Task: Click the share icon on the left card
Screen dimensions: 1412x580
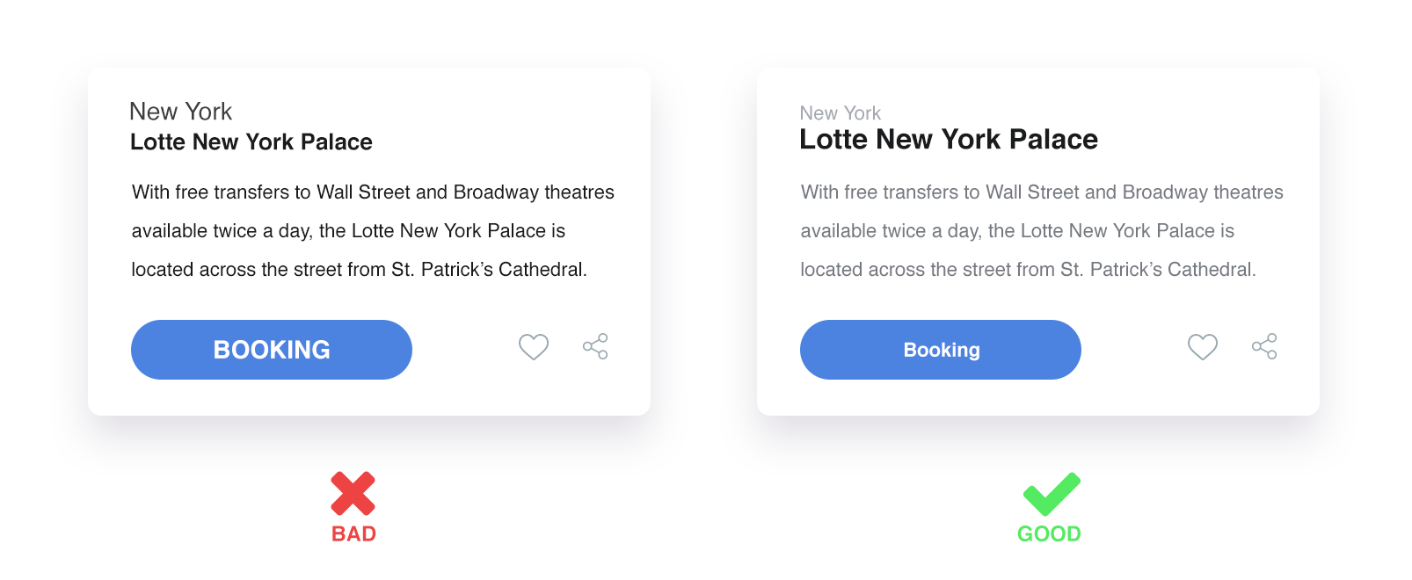Action: [595, 346]
